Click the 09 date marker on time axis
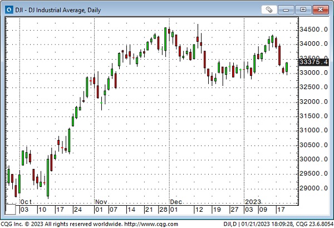Screen dimensions: 334x228 tap(263, 210)
